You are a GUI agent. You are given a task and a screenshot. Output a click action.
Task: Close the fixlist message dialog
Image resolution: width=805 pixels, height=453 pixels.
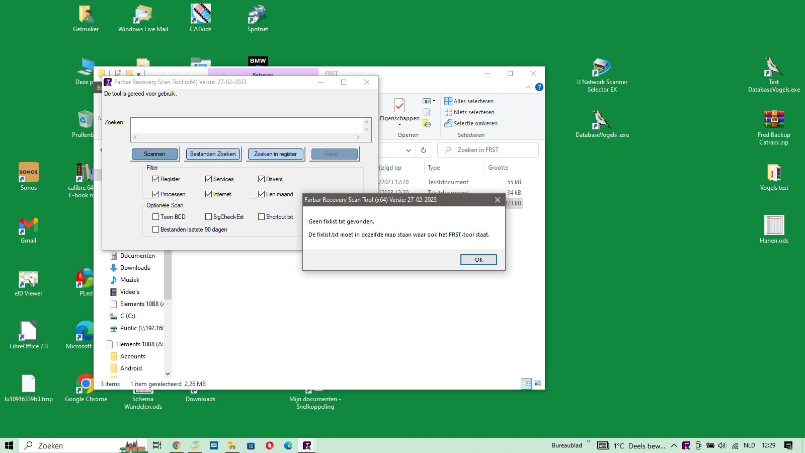(x=498, y=200)
